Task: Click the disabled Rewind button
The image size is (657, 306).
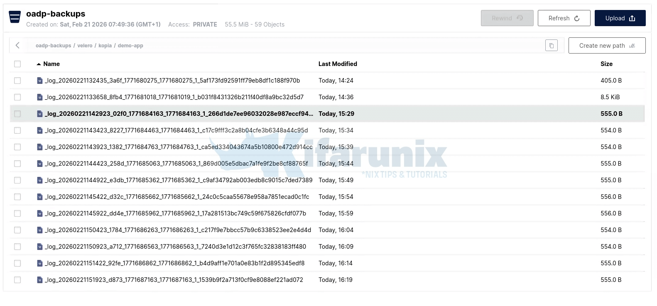Action: pos(507,18)
